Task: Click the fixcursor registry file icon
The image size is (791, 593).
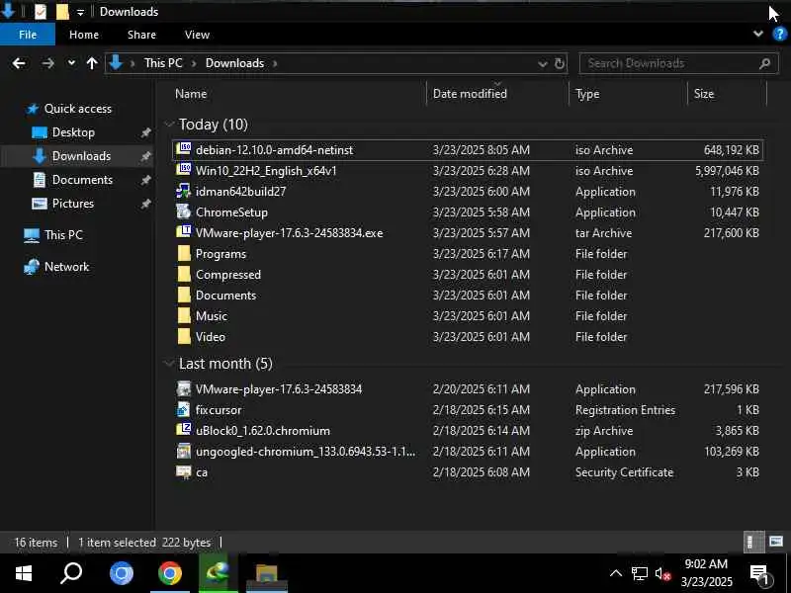Action: [184, 409]
